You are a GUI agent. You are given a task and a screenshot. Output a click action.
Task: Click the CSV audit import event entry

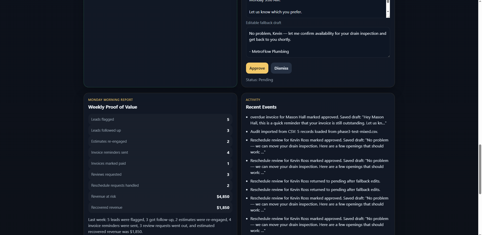[x=314, y=131]
